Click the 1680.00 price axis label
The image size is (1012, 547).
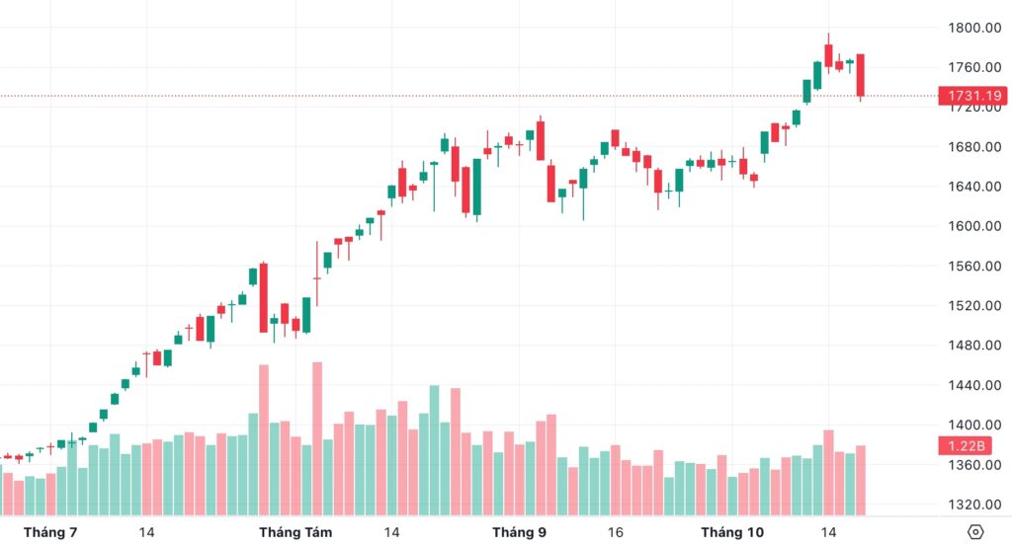click(971, 147)
